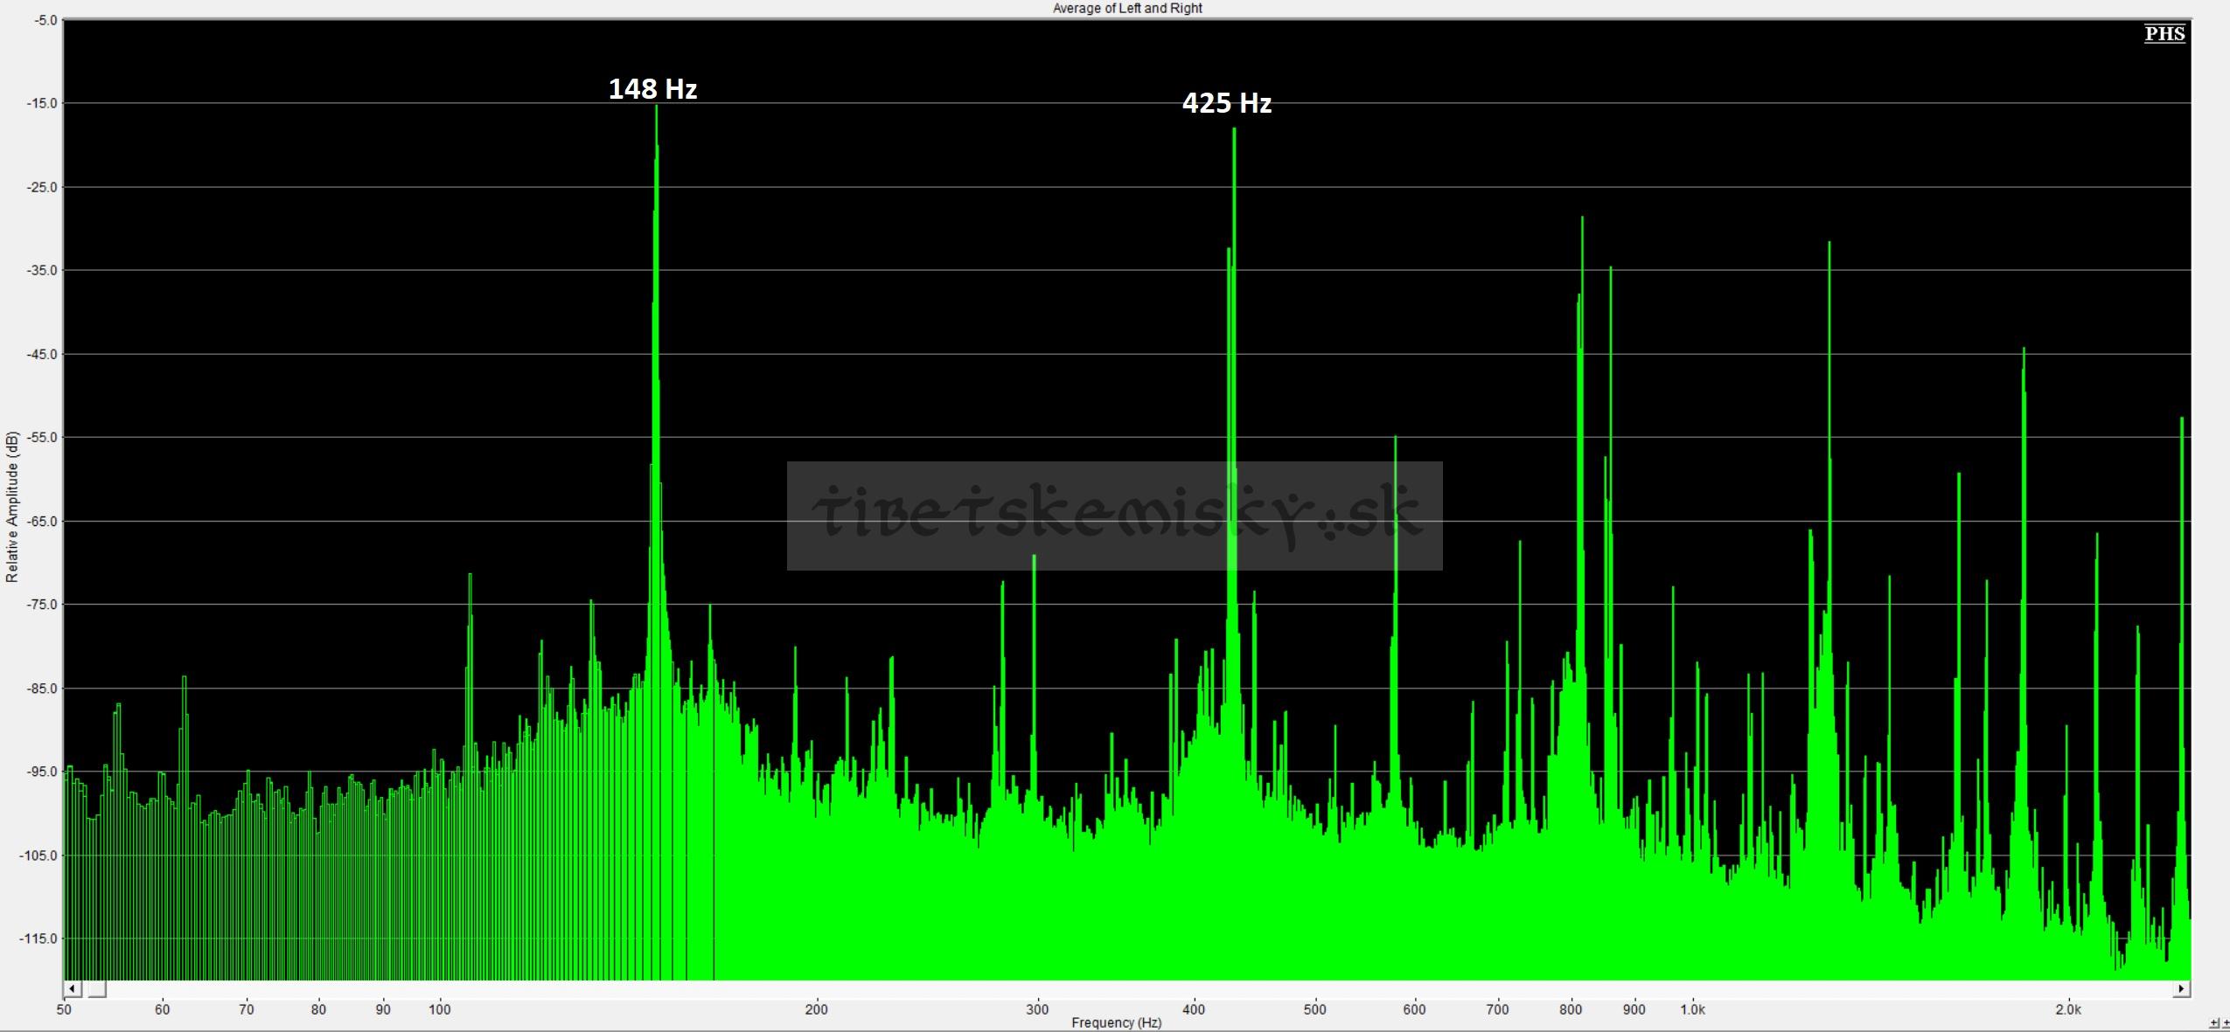The height and width of the screenshot is (1032, 2230).
Task: Click the 'Frequency (Hz)' axis label
Action: 1116,1022
